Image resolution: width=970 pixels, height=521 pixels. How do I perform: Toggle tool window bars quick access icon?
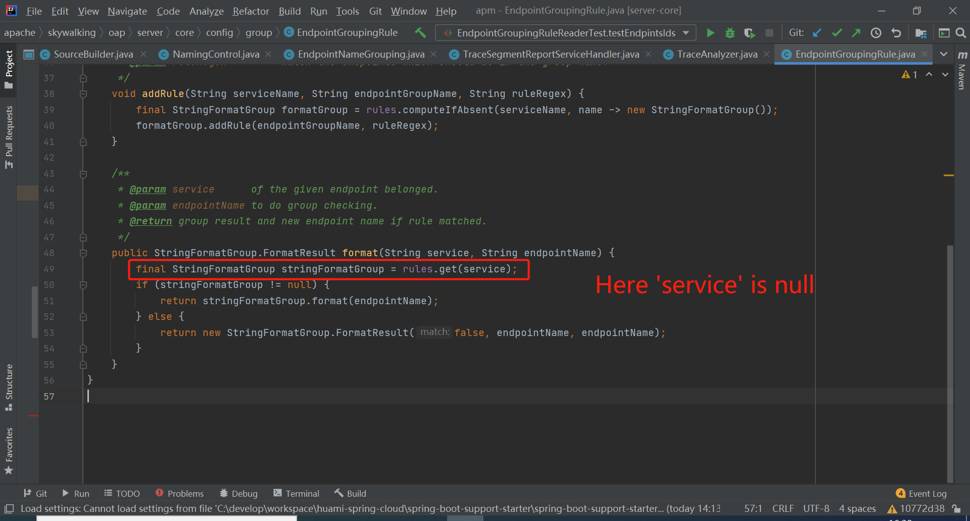click(x=9, y=508)
